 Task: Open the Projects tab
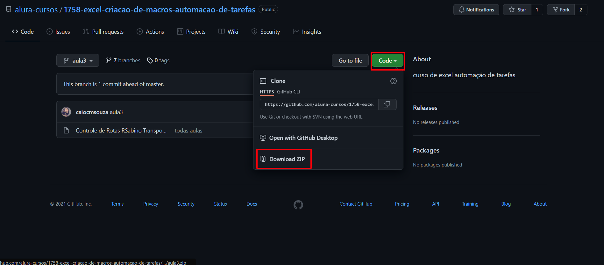[x=191, y=32]
